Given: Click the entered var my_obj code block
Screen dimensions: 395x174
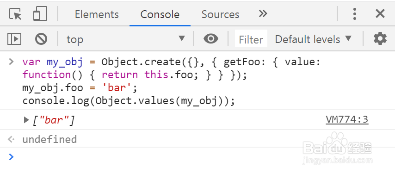Looking at the screenshot, I should pyautogui.click(x=172, y=82).
